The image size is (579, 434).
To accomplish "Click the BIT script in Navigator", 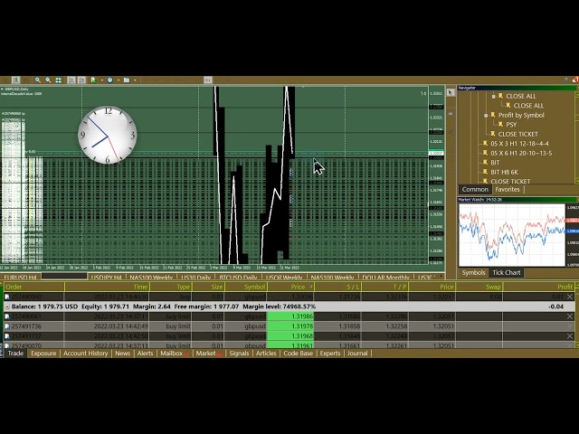I will coord(484,163).
